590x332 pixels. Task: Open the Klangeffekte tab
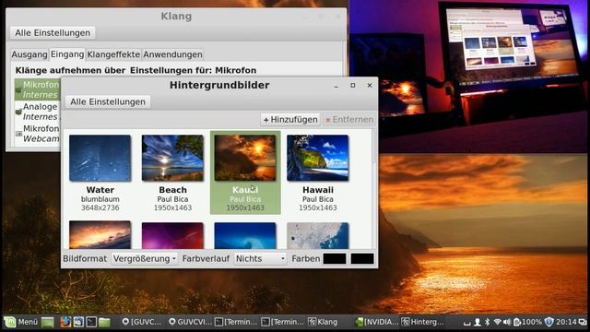113,54
